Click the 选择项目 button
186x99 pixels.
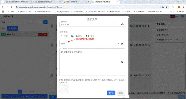[12, 28]
